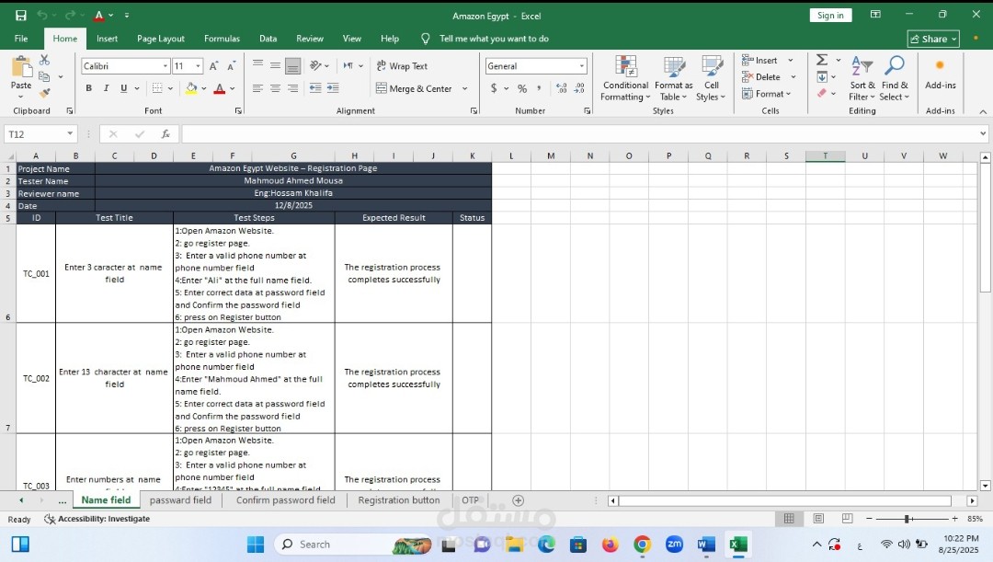The image size is (993, 562).
Task: Click the Sign in button
Action: [830, 16]
